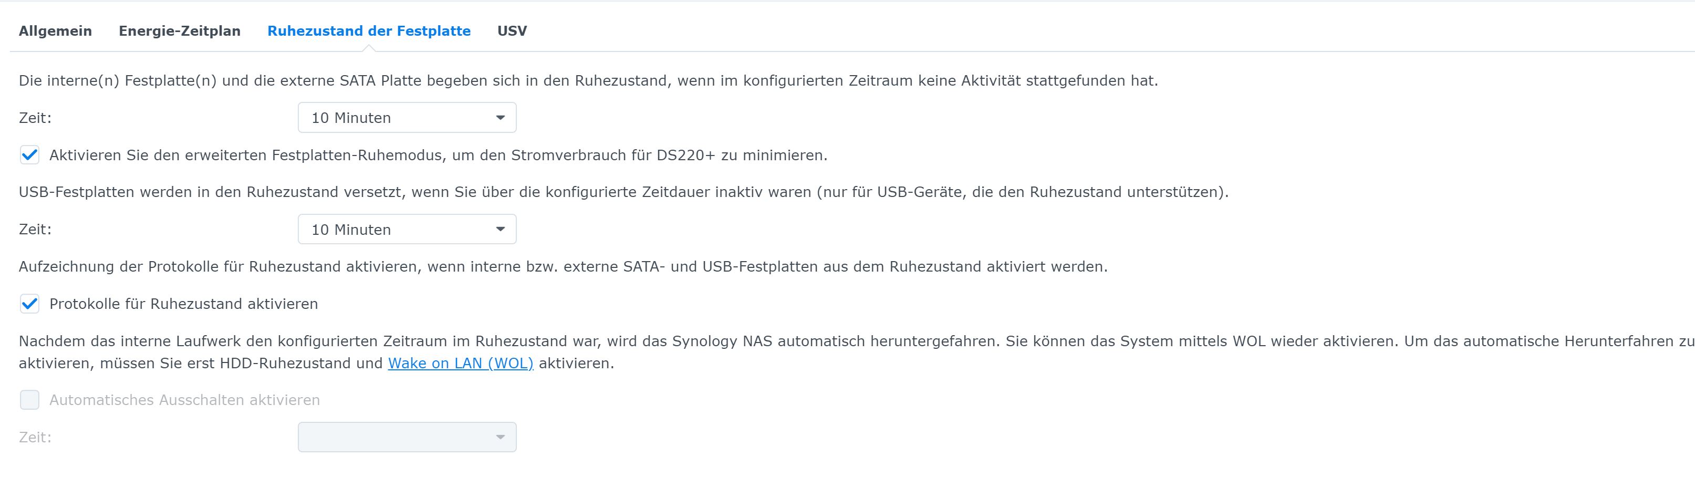
Task: Click the checkmark icon beside Protokolle aktivieren
Action: pyautogui.click(x=29, y=304)
